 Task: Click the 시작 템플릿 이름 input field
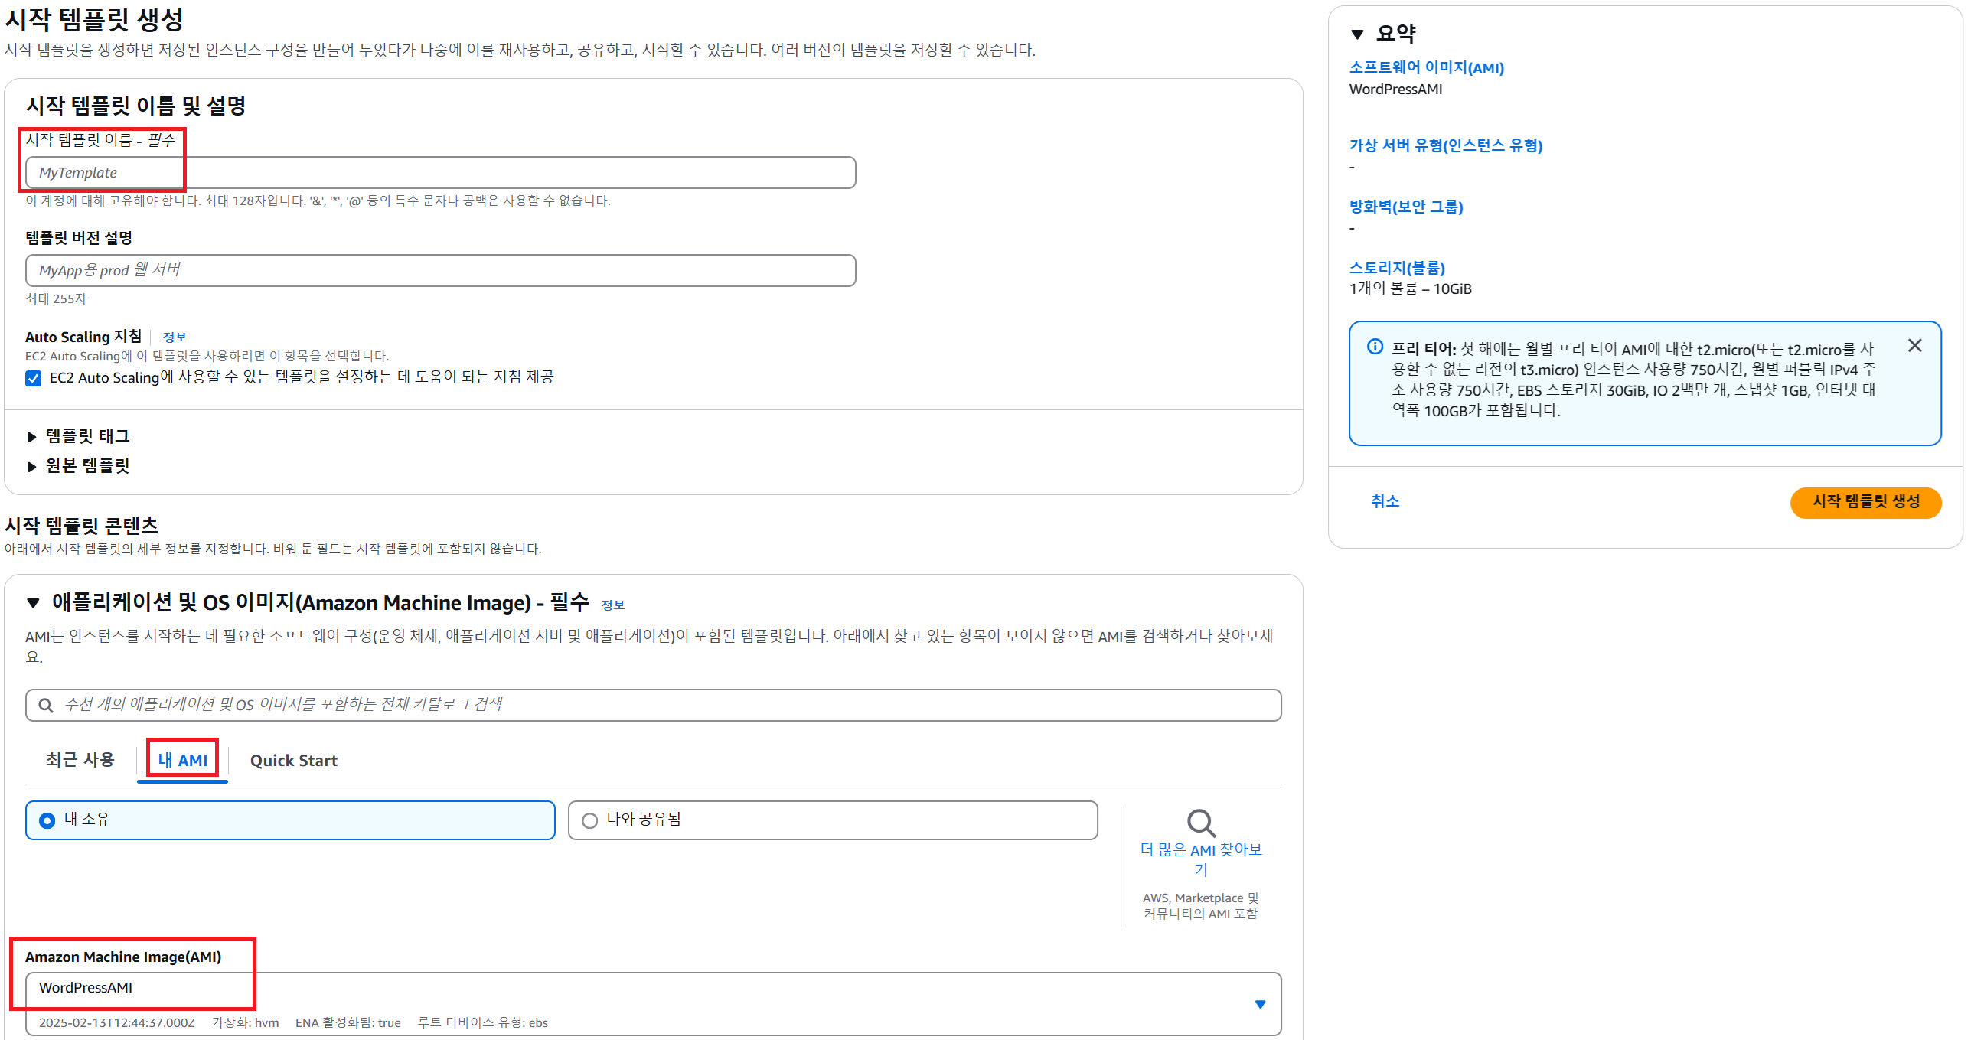pos(440,173)
